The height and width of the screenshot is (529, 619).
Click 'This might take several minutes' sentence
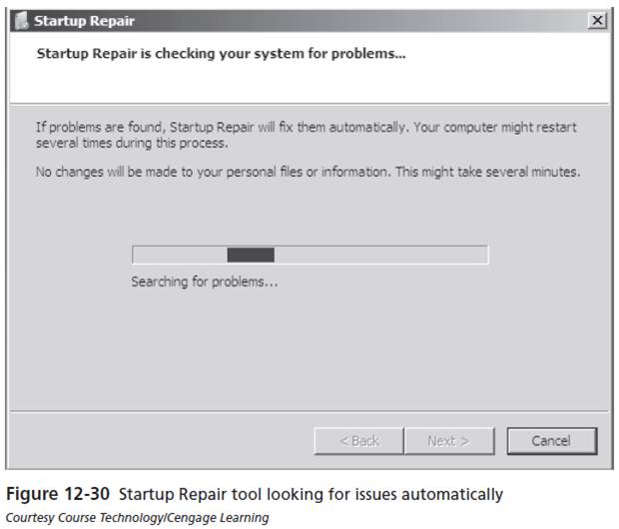488,172
